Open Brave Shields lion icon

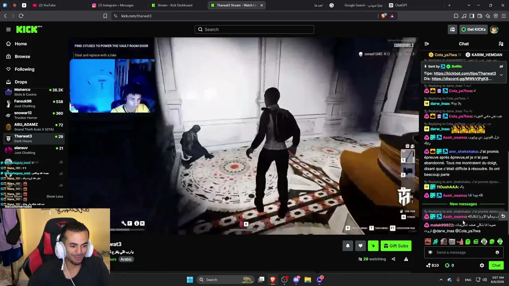coord(383,16)
